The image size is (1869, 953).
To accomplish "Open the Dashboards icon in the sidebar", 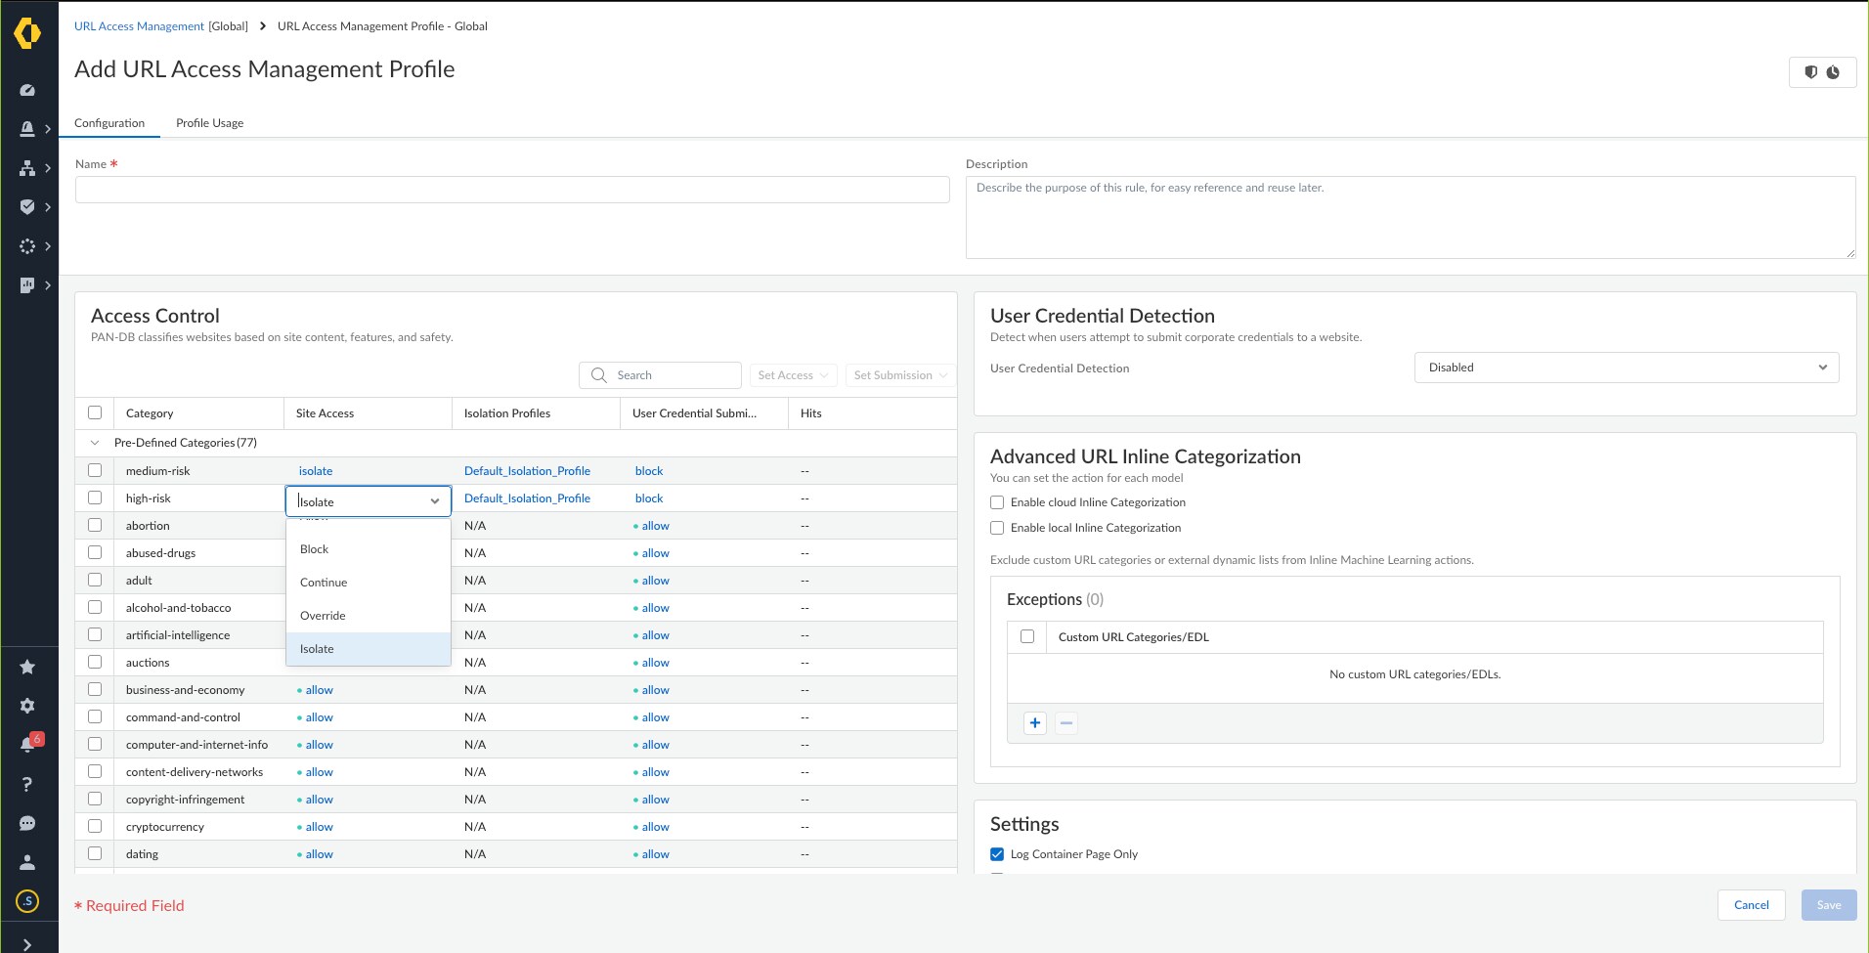I will 28,89.
